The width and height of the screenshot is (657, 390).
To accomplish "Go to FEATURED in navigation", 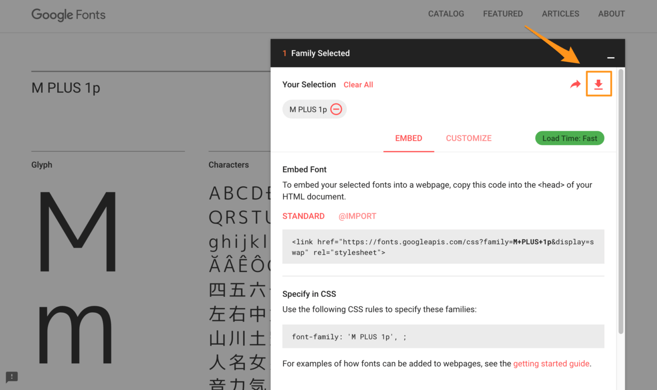I will (x=502, y=14).
